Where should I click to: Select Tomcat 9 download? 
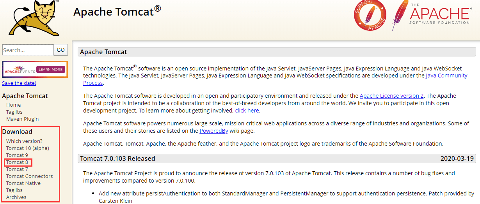click(17, 155)
